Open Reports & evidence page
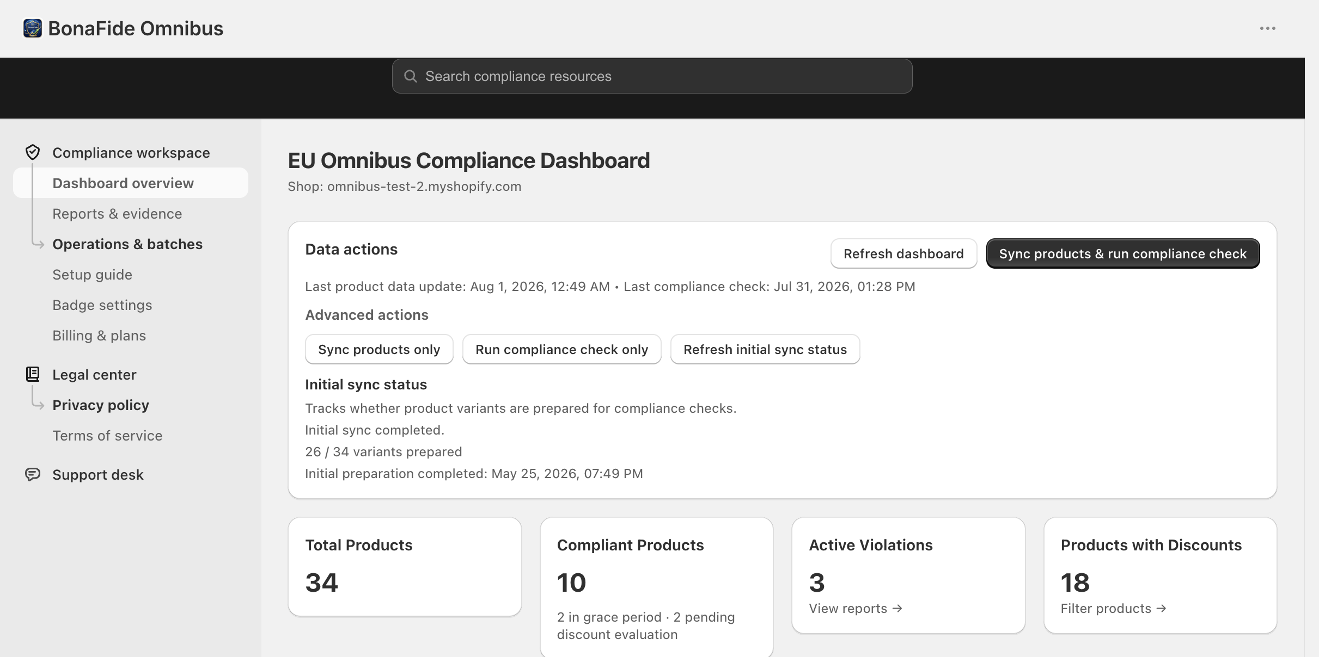 [x=117, y=214]
